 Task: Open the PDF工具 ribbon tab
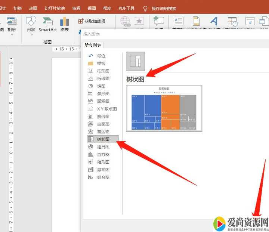tap(126, 8)
